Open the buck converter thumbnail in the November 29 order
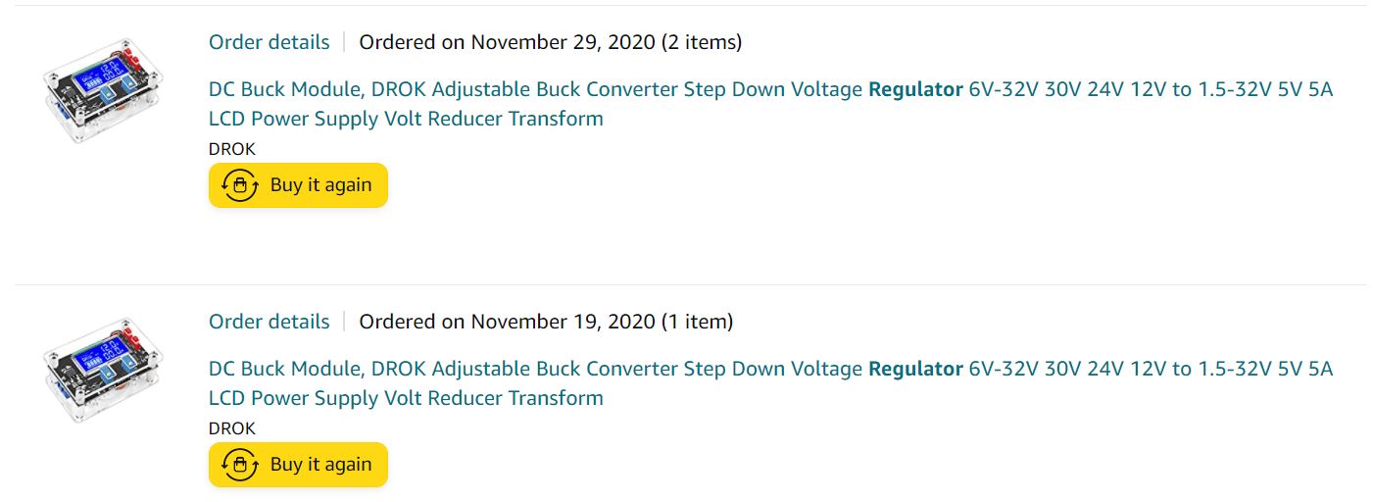The image size is (1373, 502). pyautogui.click(x=103, y=90)
